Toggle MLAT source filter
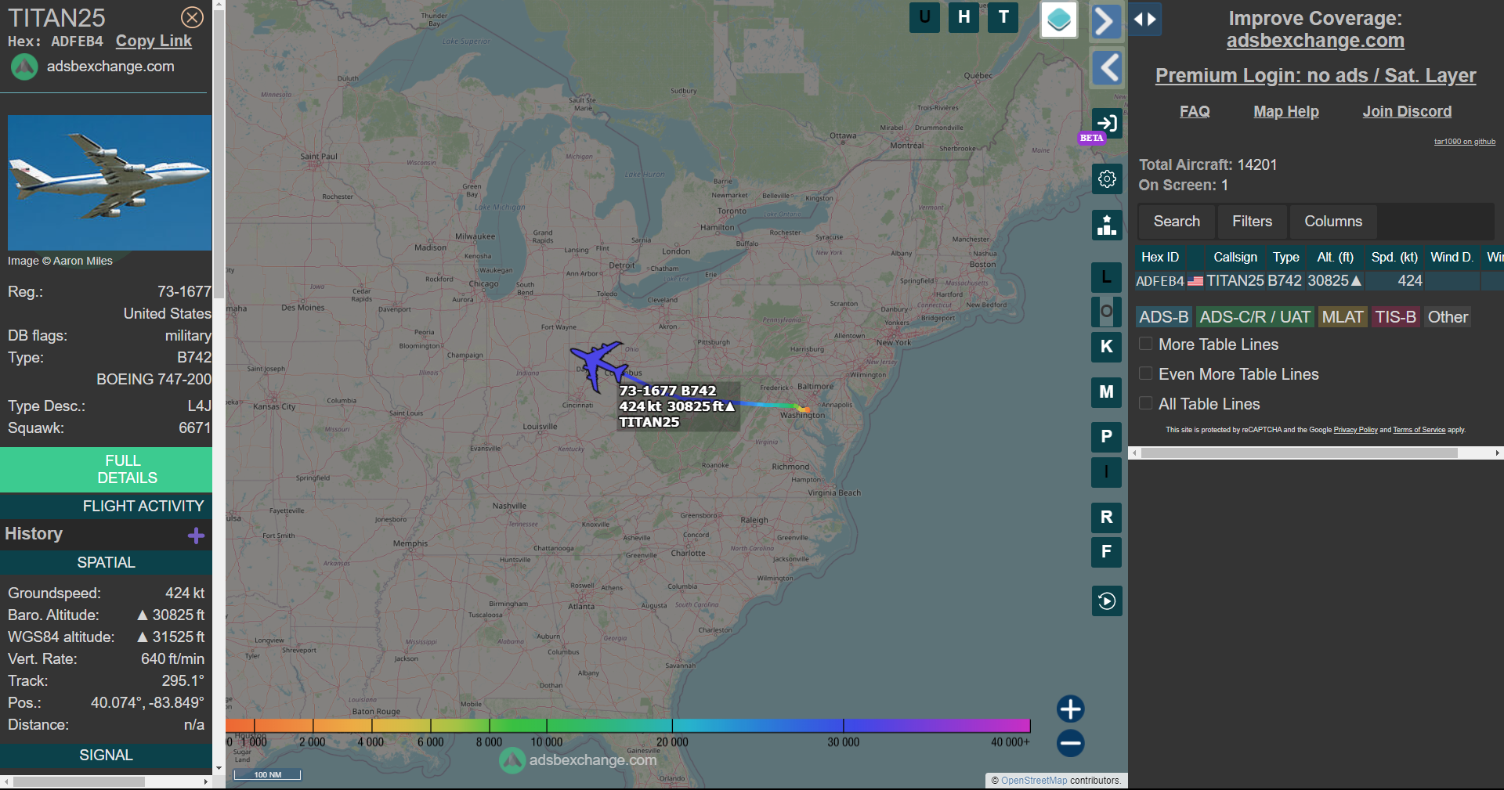This screenshot has height=790, width=1504. [x=1343, y=317]
